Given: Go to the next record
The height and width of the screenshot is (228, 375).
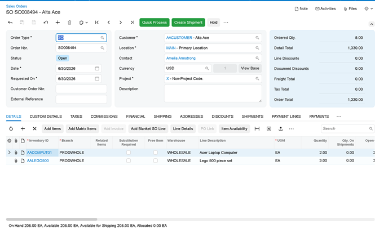Looking at the screenshot, I should tap(121, 23).
